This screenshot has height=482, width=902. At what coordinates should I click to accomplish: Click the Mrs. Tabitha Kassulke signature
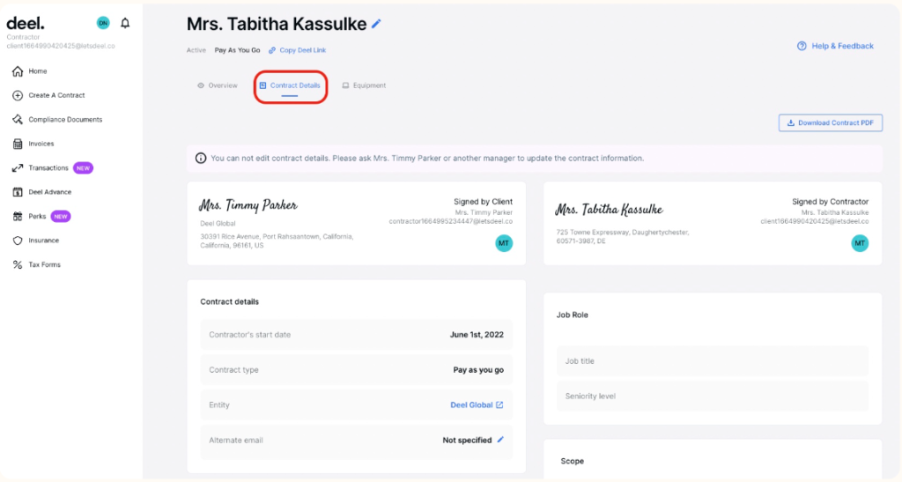pos(609,210)
